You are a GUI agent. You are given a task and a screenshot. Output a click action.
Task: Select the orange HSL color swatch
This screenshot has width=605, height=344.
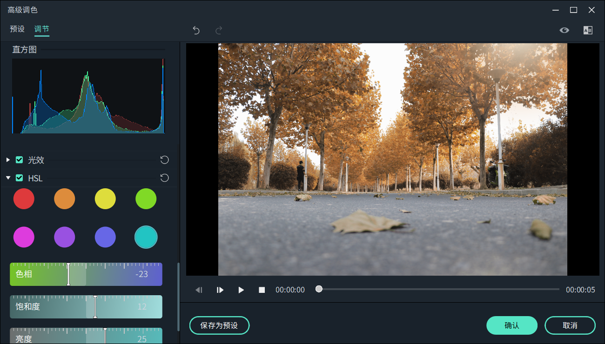[65, 199]
